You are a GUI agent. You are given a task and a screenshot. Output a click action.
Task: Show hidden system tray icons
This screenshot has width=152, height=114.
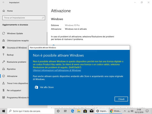click(125, 111)
